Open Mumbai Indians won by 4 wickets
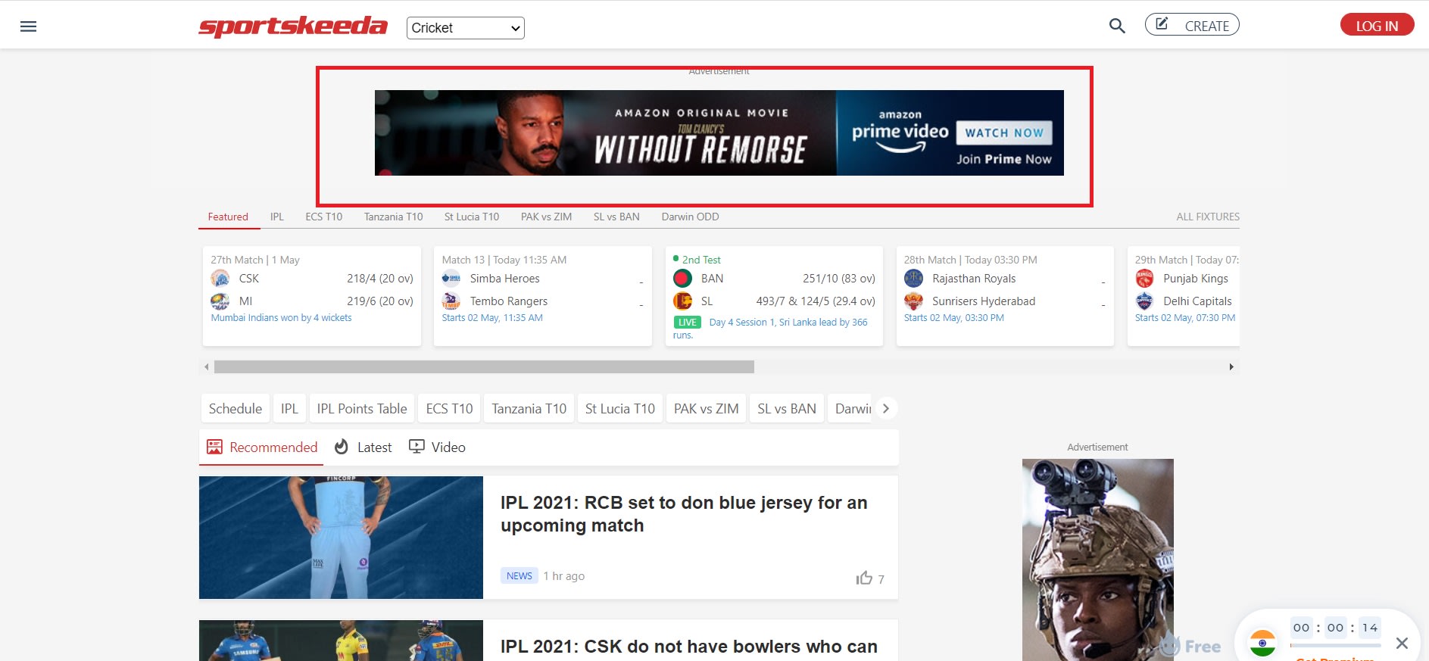1429x661 pixels. click(x=281, y=318)
